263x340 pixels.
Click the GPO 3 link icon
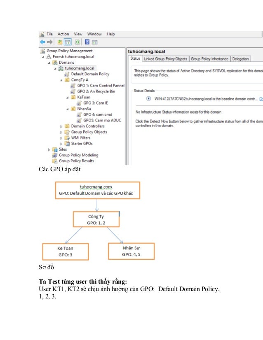point(79,103)
